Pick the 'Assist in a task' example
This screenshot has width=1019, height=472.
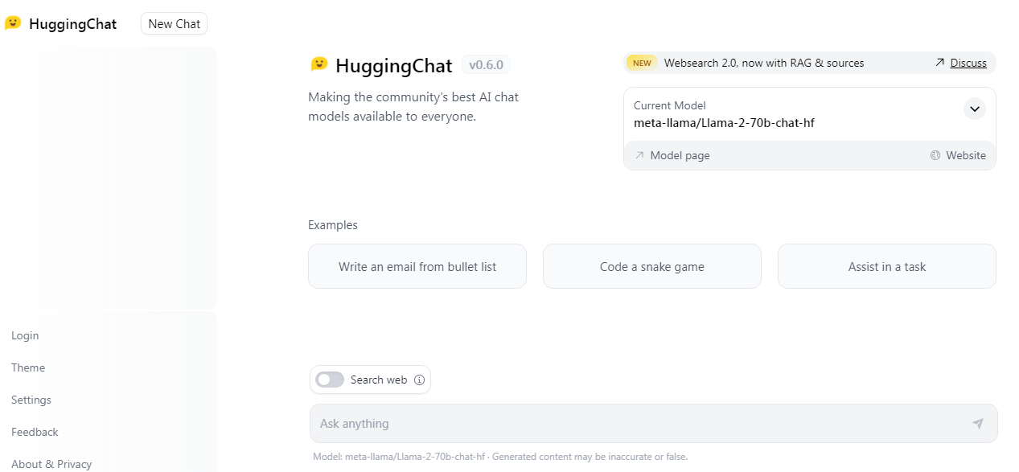pyautogui.click(x=886, y=266)
